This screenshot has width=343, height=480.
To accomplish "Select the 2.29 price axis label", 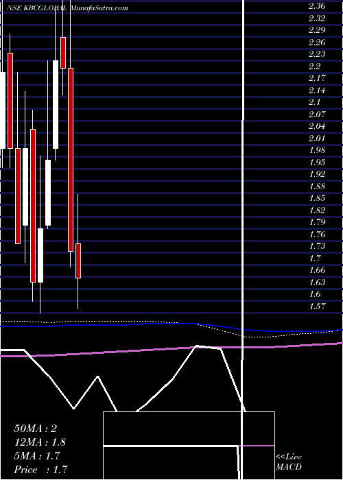I will click(x=317, y=30).
